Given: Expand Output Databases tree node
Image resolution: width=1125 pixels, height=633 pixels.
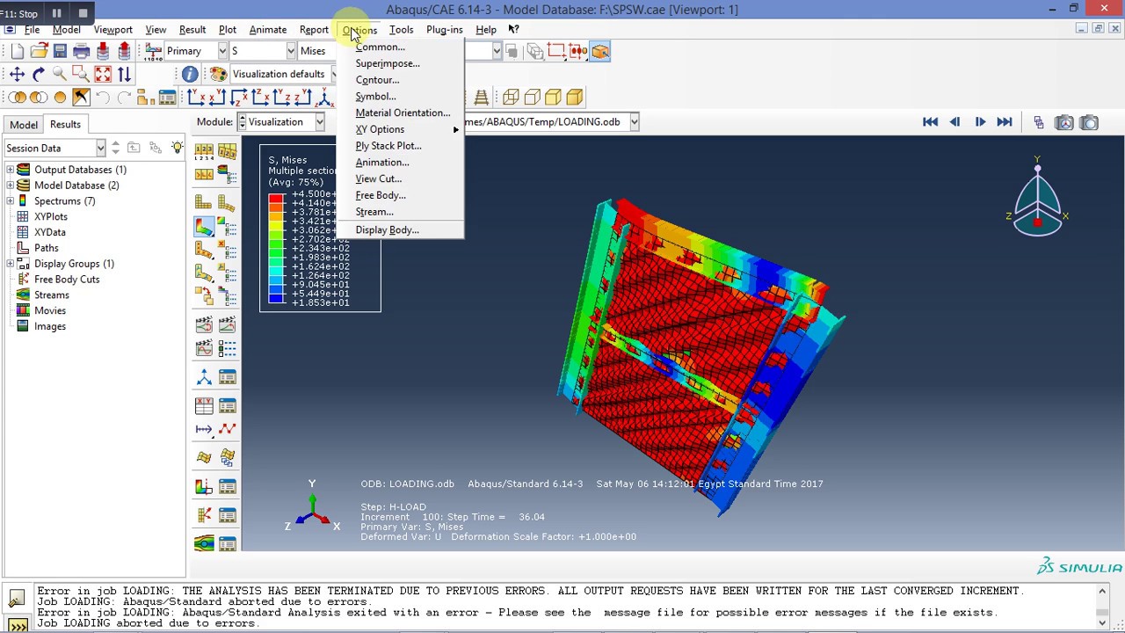Looking at the screenshot, I should [11, 170].
